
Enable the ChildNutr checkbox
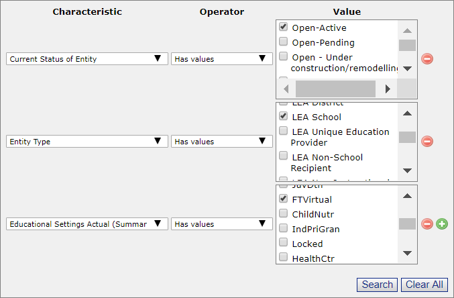coord(284,214)
